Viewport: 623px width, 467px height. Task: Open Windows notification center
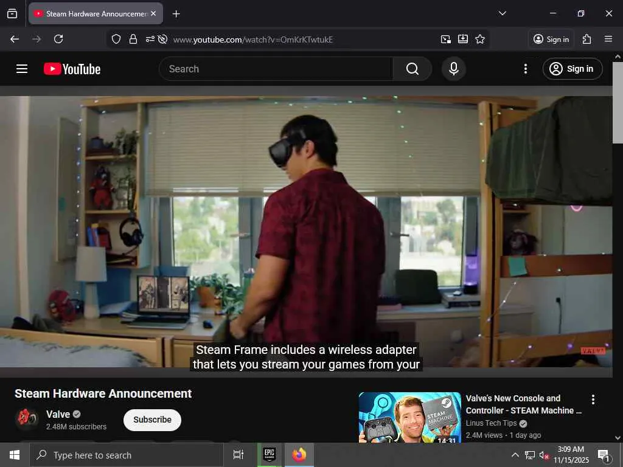(x=604, y=455)
